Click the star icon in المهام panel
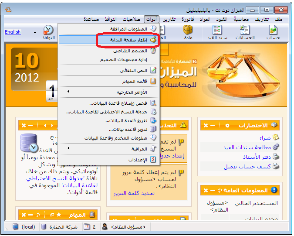The image size is (294, 236). pyautogui.click(x=59, y=215)
